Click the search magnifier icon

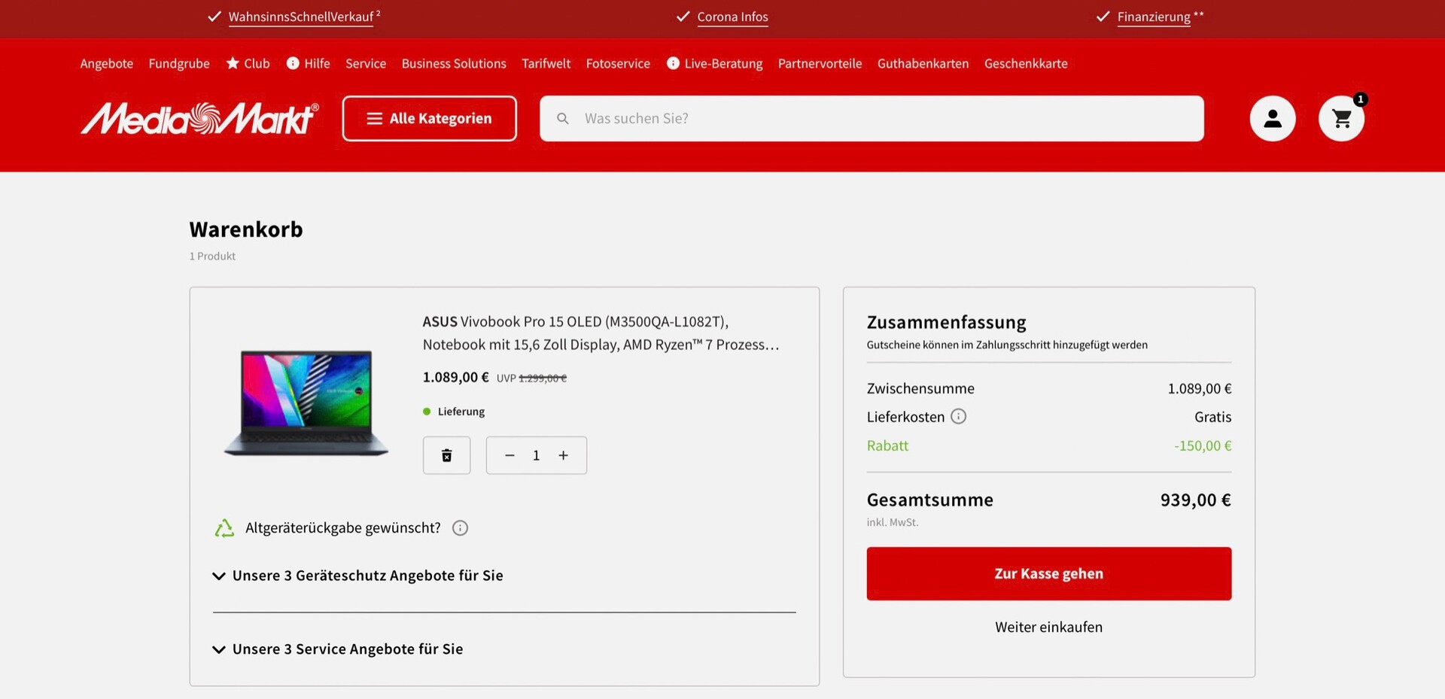[x=562, y=118]
